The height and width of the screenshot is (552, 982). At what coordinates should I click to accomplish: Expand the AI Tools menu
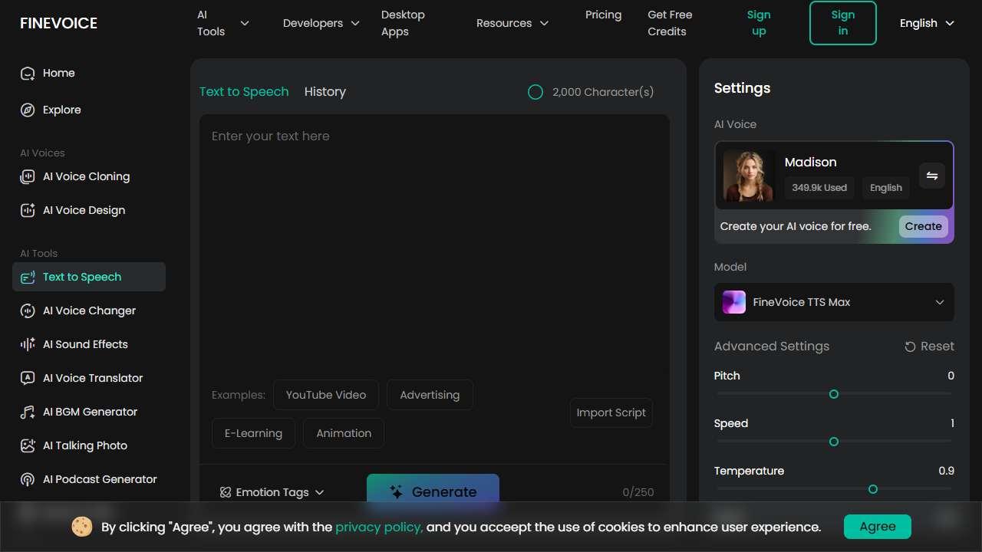(x=222, y=23)
